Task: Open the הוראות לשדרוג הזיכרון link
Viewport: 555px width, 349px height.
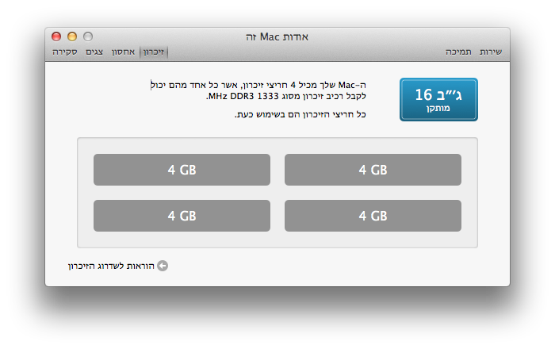Action: (x=112, y=266)
